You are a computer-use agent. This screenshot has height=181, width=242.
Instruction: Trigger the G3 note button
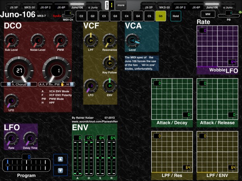point(115,16)
